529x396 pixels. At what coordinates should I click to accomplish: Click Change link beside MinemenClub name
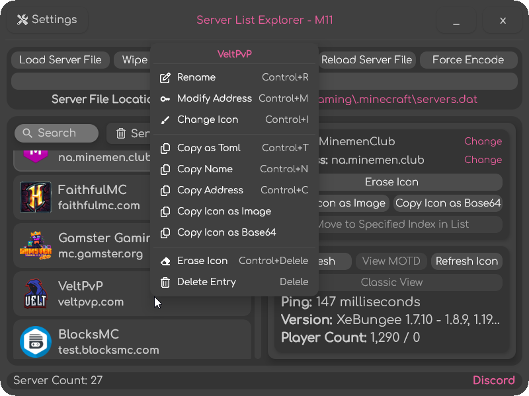[x=483, y=141]
